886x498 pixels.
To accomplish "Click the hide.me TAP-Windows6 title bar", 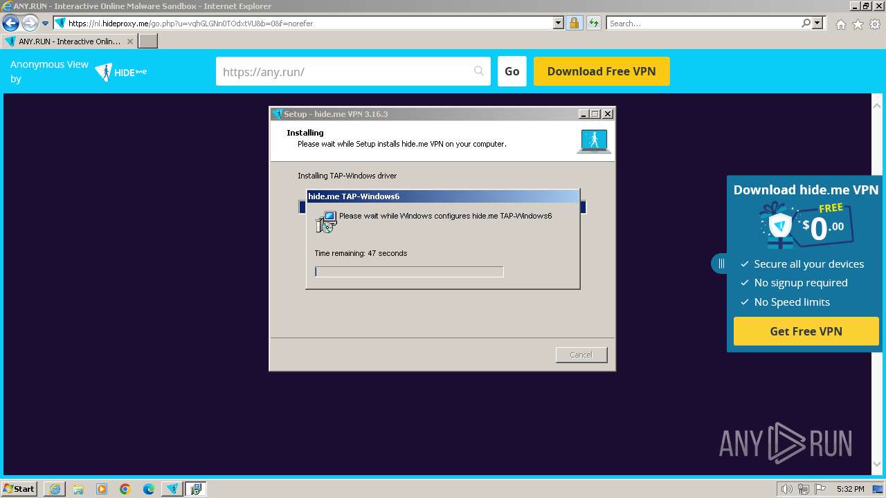I will click(x=443, y=196).
